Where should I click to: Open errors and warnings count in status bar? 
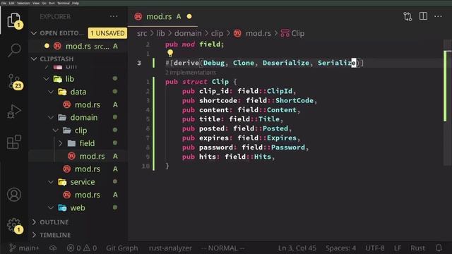(x=82, y=248)
